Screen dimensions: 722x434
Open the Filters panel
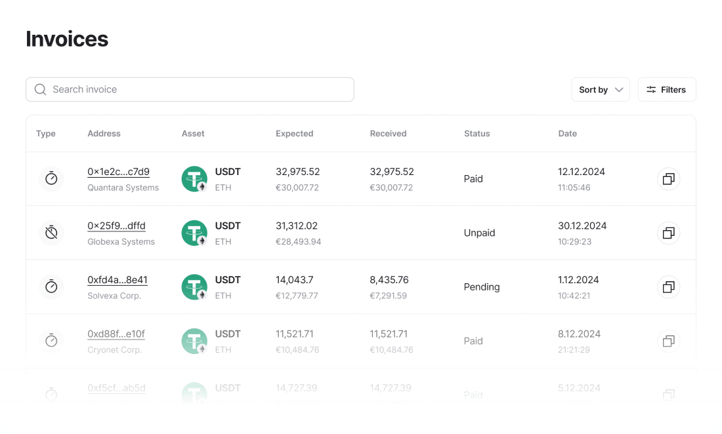(666, 90)
